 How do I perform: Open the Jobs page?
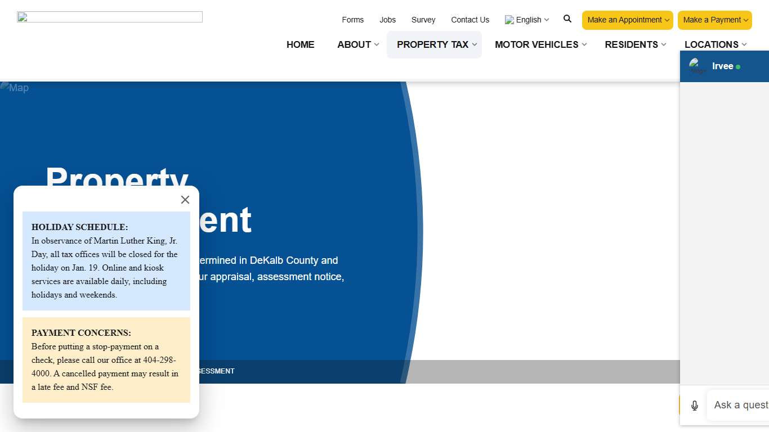[x=387, y=20]
